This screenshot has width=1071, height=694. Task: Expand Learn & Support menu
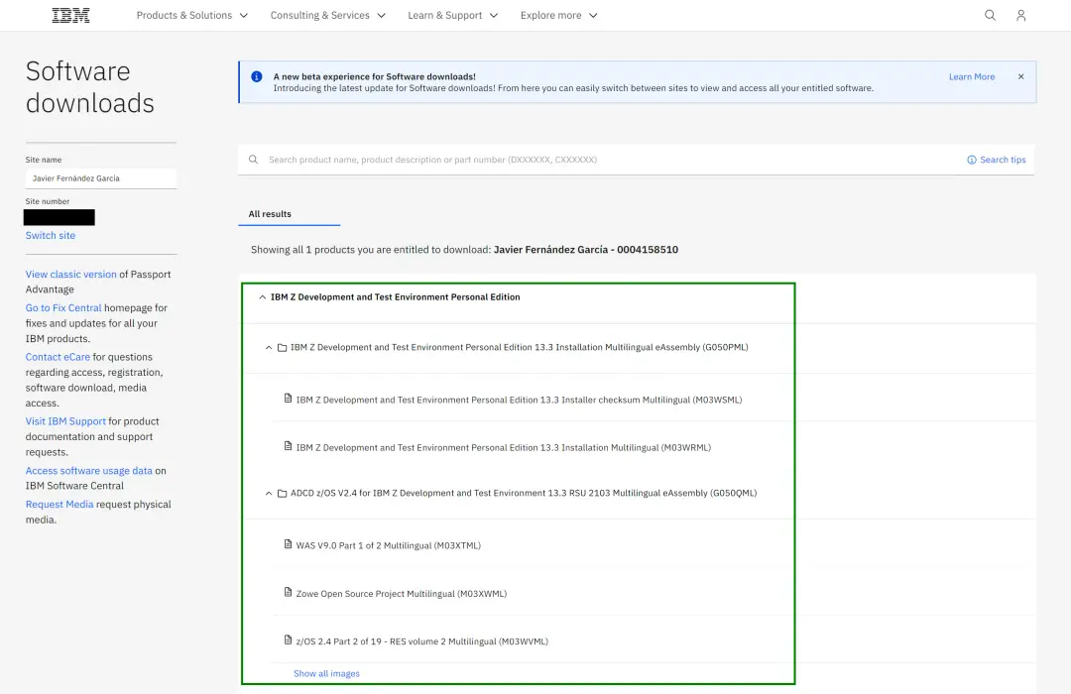[x=453, y=15]
